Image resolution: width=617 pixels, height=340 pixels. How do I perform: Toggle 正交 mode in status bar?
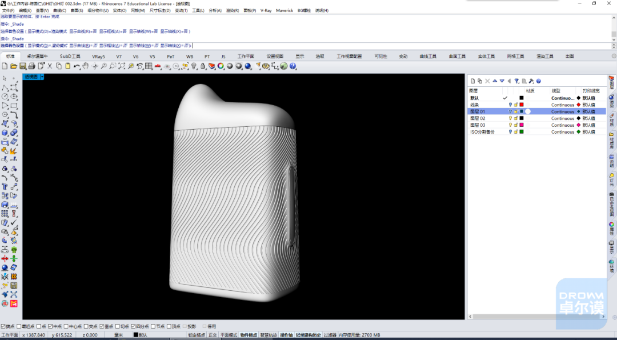pyautogui.click(x=213, y=335)
